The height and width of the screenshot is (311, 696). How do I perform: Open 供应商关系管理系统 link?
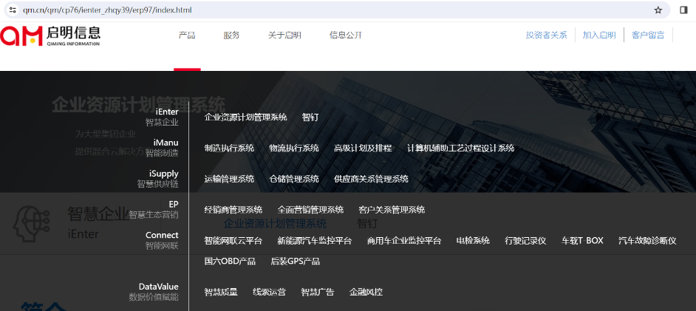(x=371, y=180)
